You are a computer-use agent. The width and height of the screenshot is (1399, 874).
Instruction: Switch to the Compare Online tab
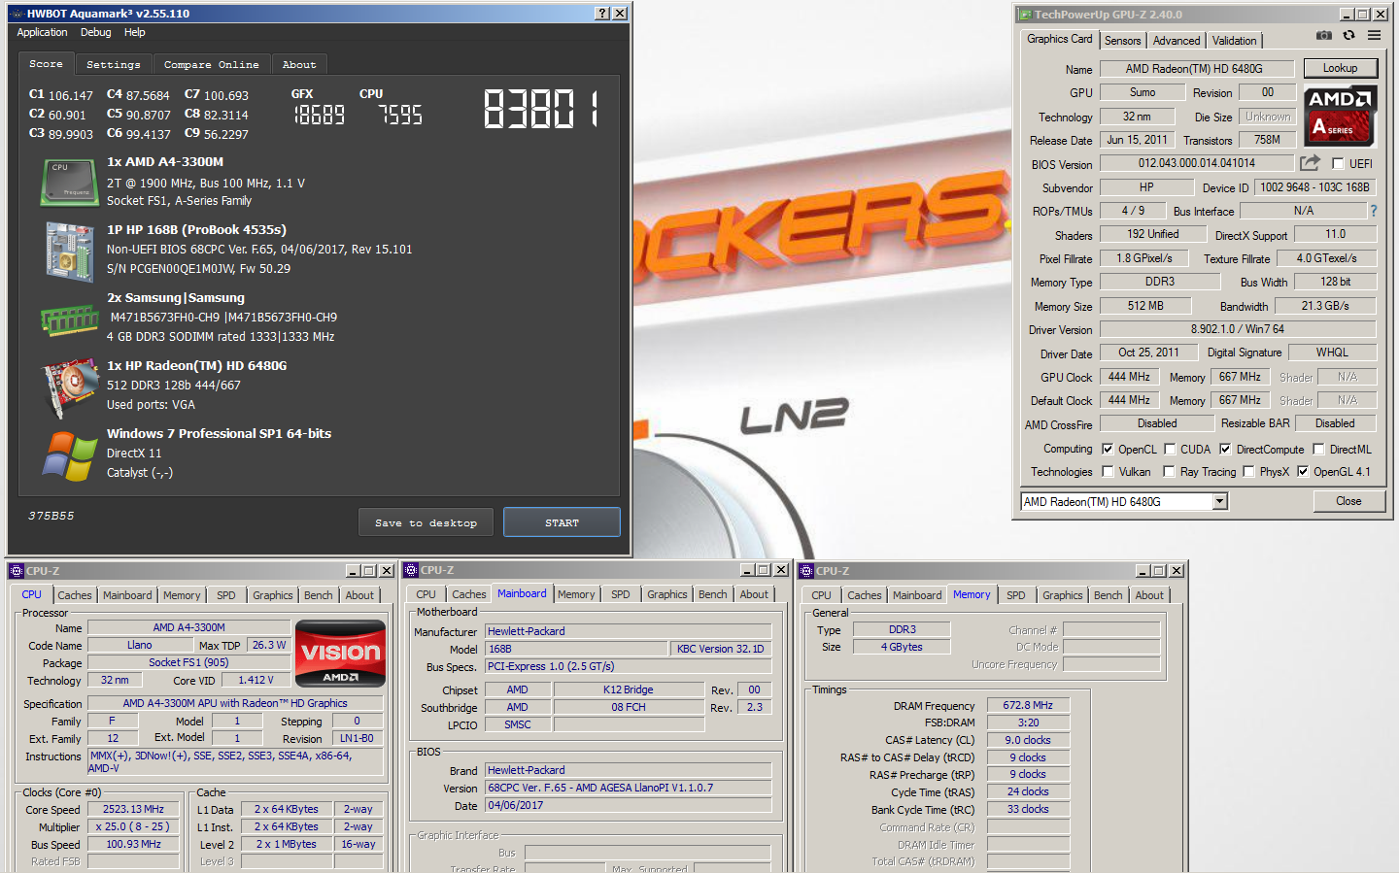coord(211,64)
